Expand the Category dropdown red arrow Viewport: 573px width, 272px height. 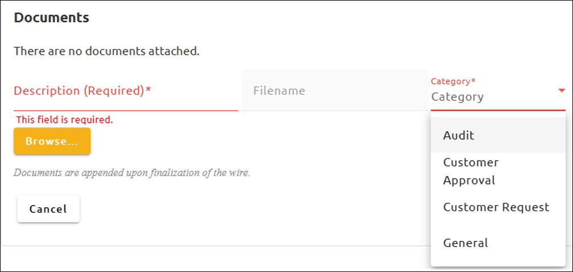click(561, 91)
